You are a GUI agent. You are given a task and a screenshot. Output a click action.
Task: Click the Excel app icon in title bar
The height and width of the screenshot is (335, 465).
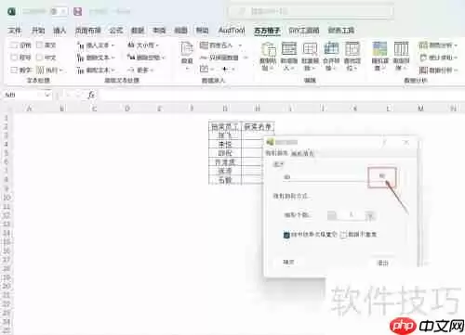[x=11, y=12]
